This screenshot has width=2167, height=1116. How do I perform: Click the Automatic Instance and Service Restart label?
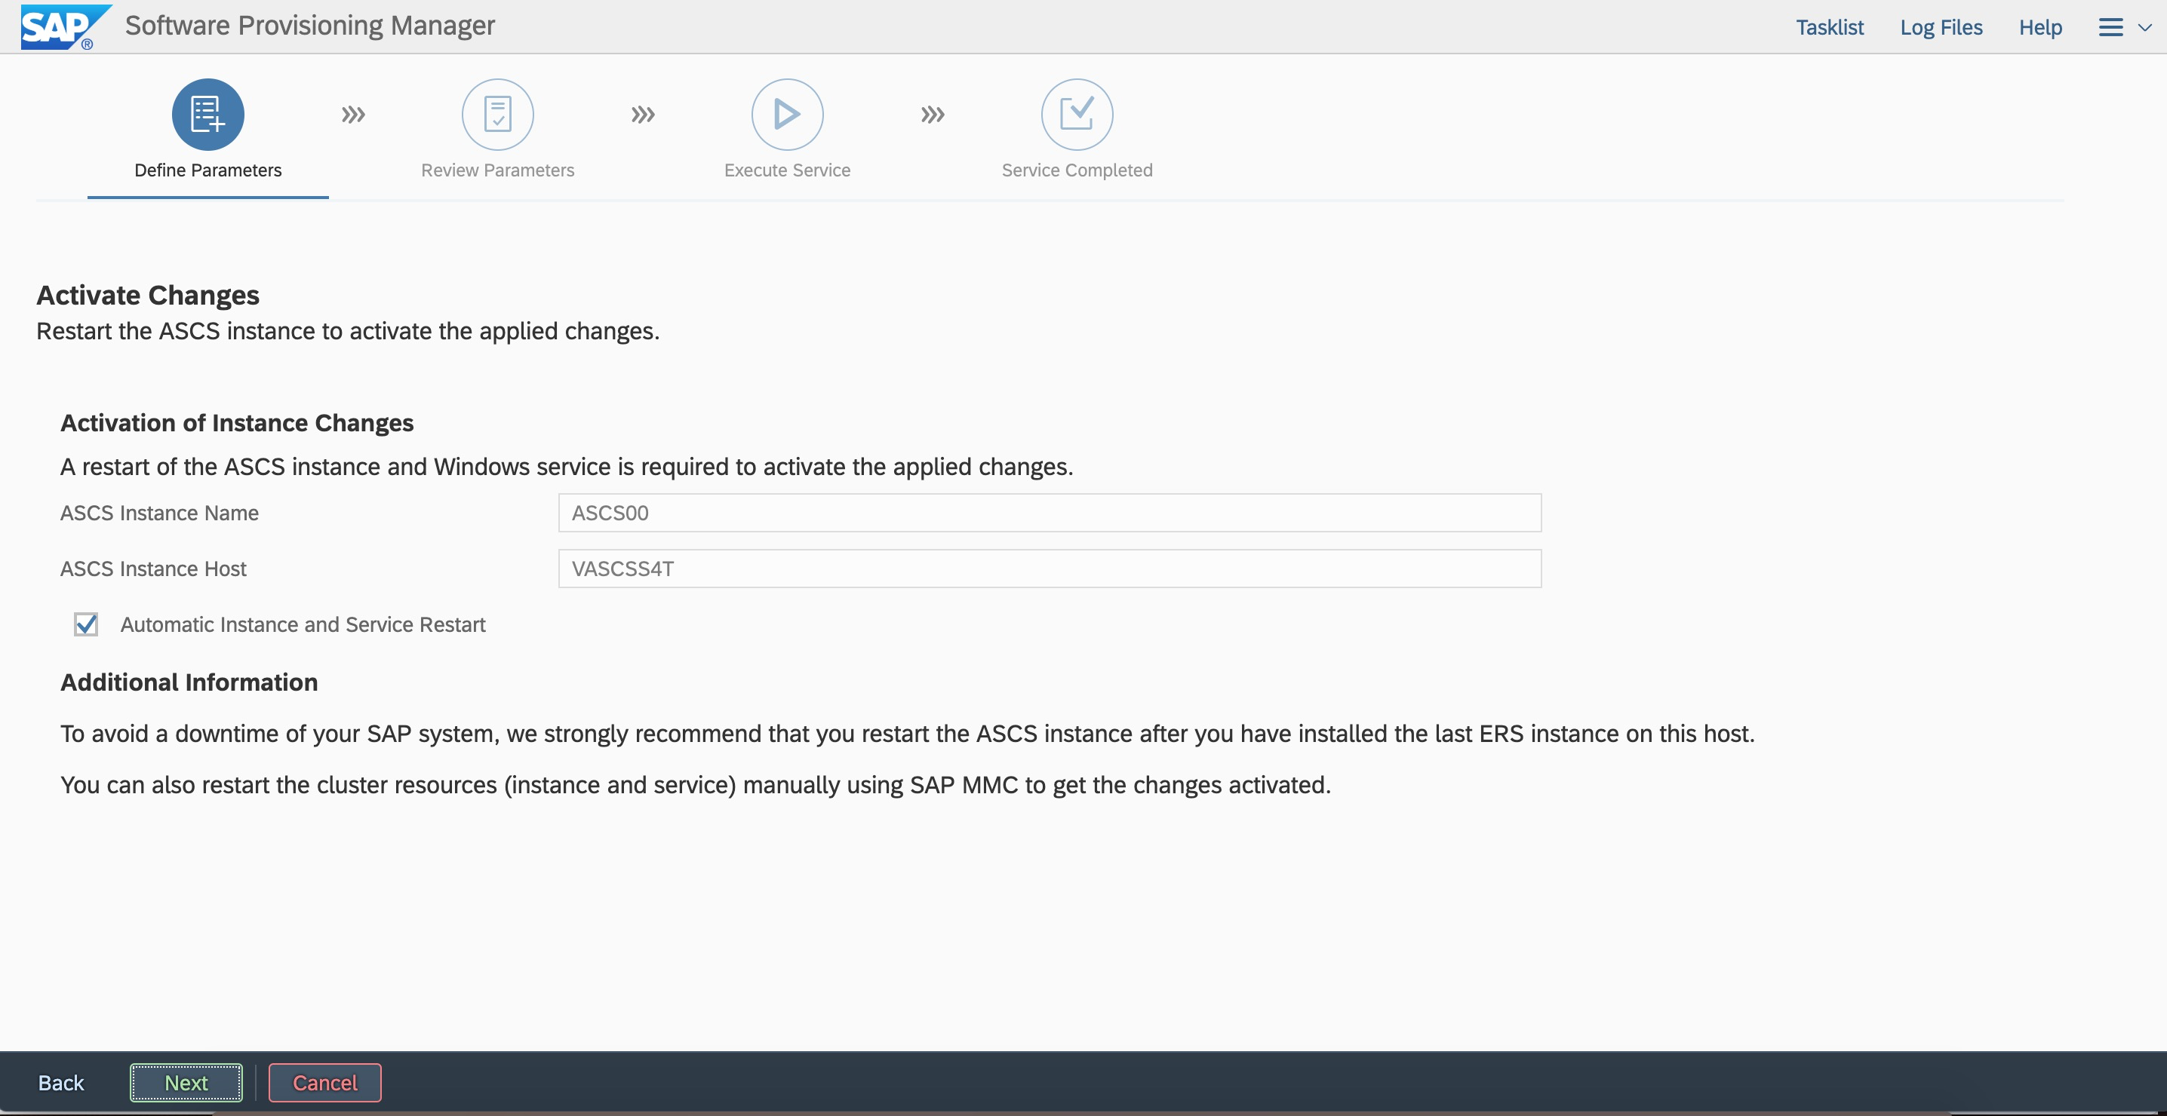point(303,625)
